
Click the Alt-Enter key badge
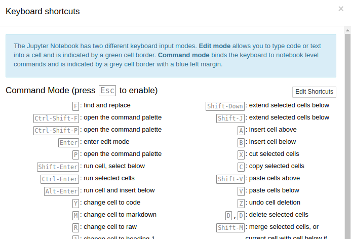pos(62,191)
